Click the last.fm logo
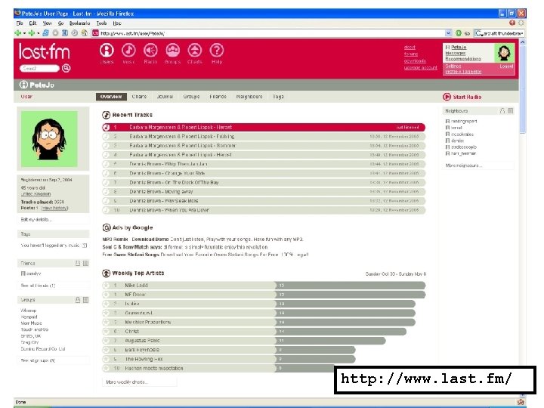Viewport: 544px width, 408px height. (x=44, y=51)
